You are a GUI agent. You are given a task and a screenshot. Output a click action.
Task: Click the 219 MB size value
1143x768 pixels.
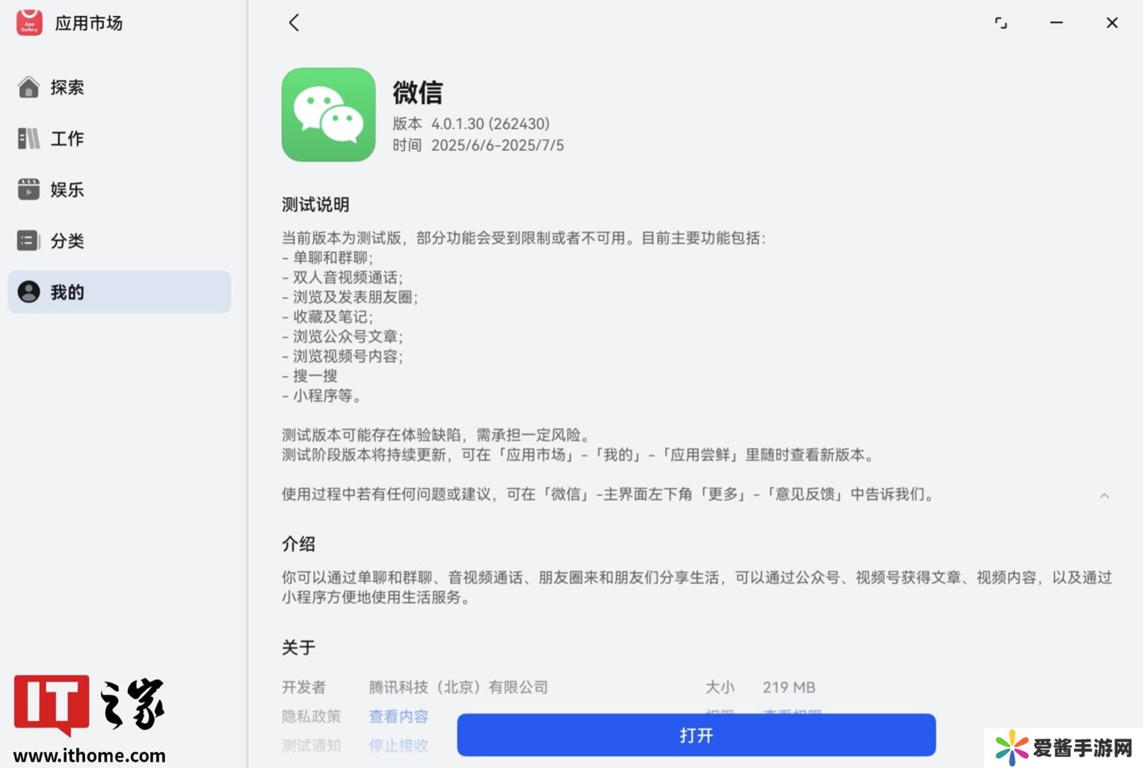pyautogui.click(x=789, y=687)
